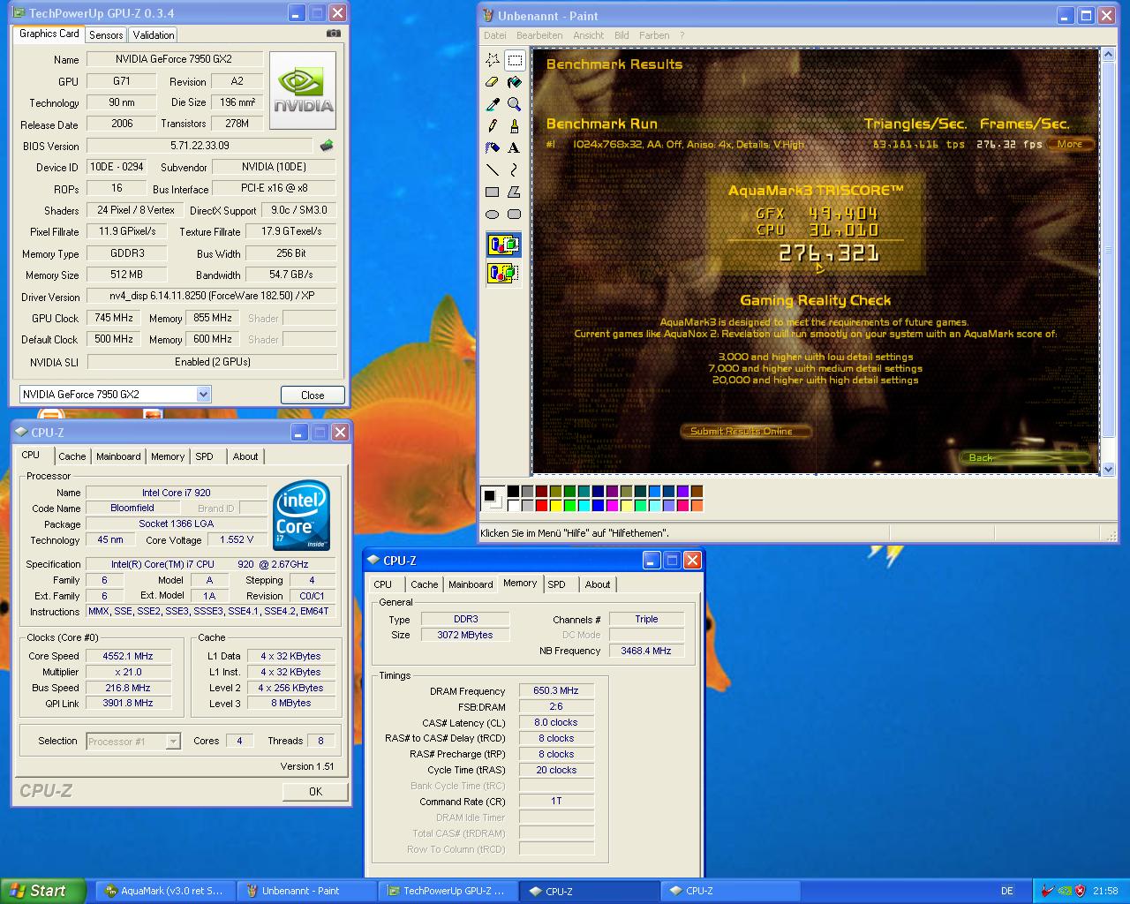Pick the bright green color swatch
Image resolution: width=1130 pixels, height=904 pixels.
click(x=569, y=506)
